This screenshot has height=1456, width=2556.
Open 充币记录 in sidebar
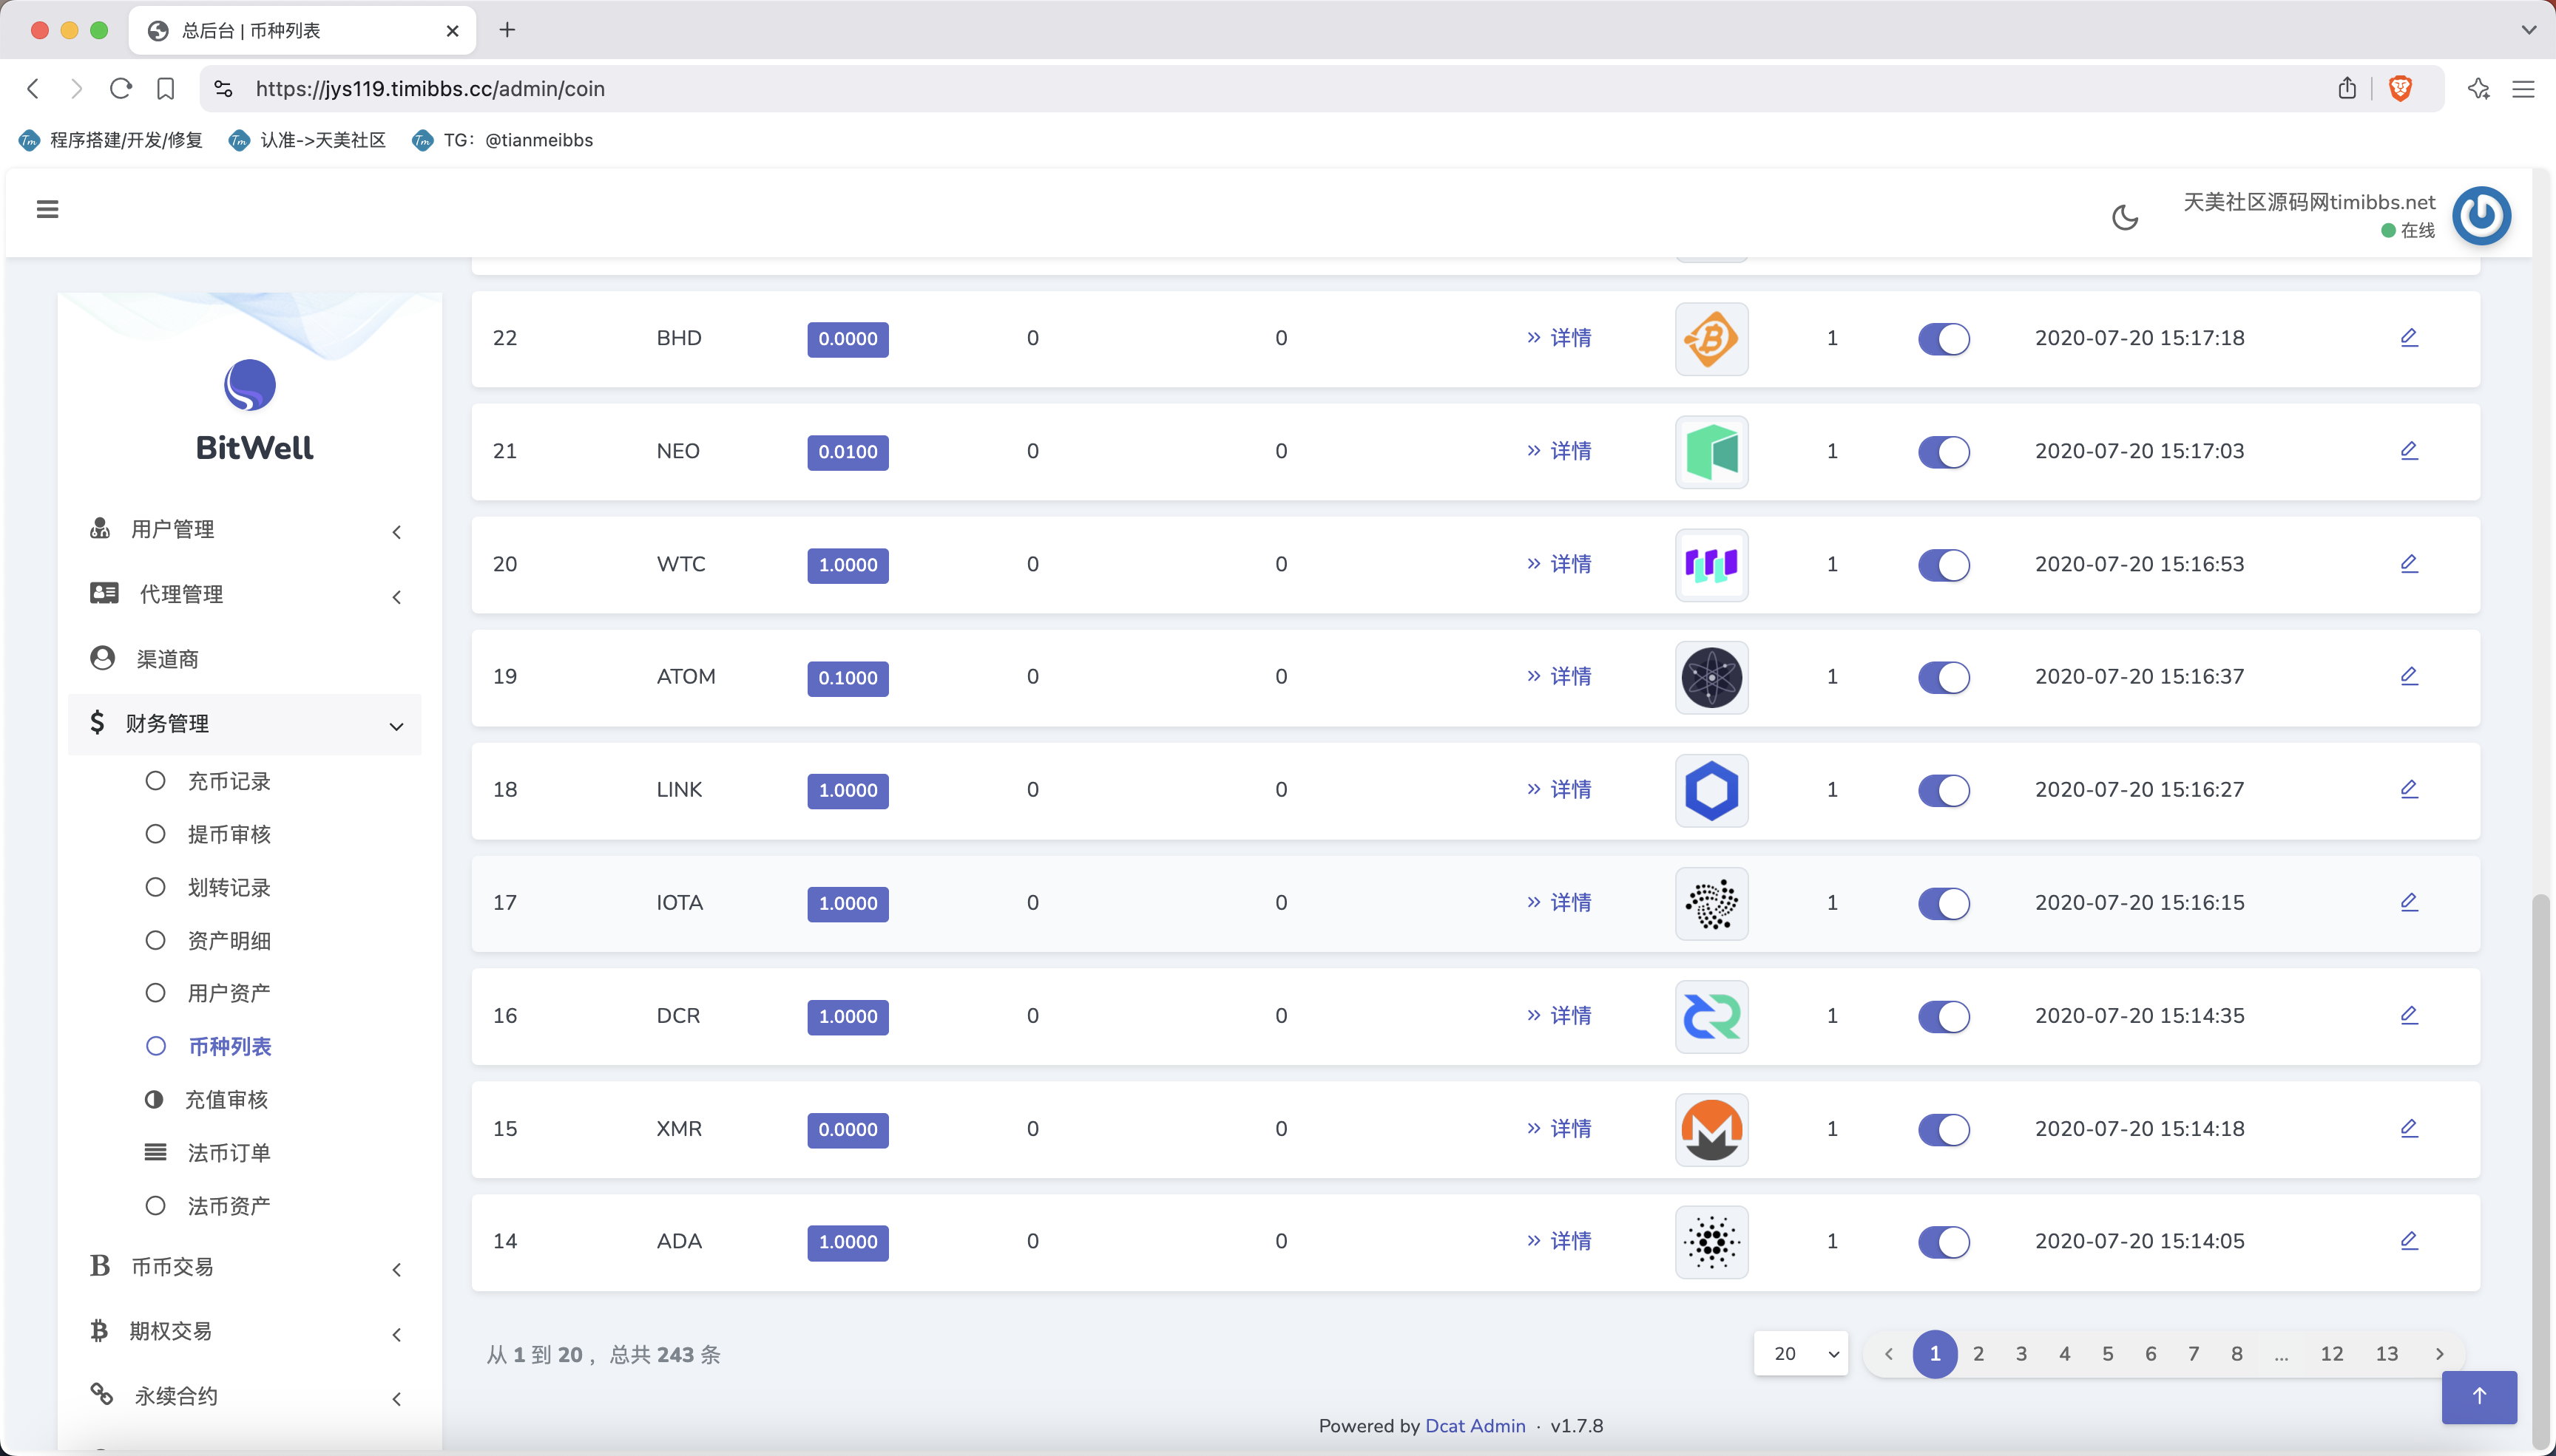click(x=229, y=781)
